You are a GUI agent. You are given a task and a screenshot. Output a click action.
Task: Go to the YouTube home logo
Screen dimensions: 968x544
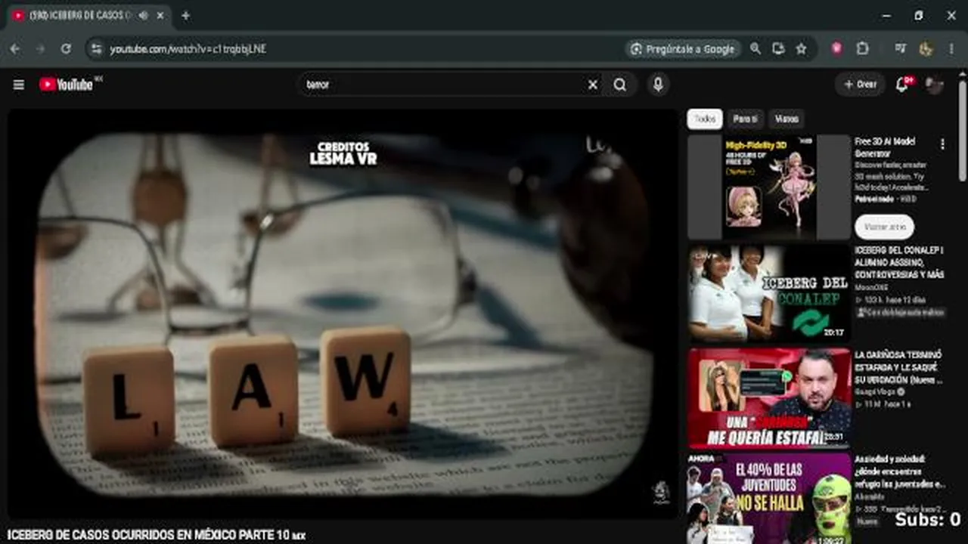[67, 85]
